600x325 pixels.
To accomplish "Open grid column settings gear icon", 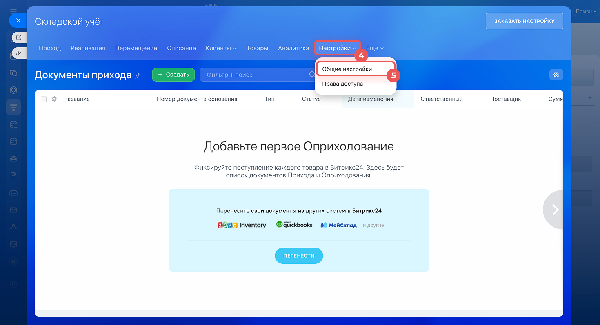I will coord(54,99).
